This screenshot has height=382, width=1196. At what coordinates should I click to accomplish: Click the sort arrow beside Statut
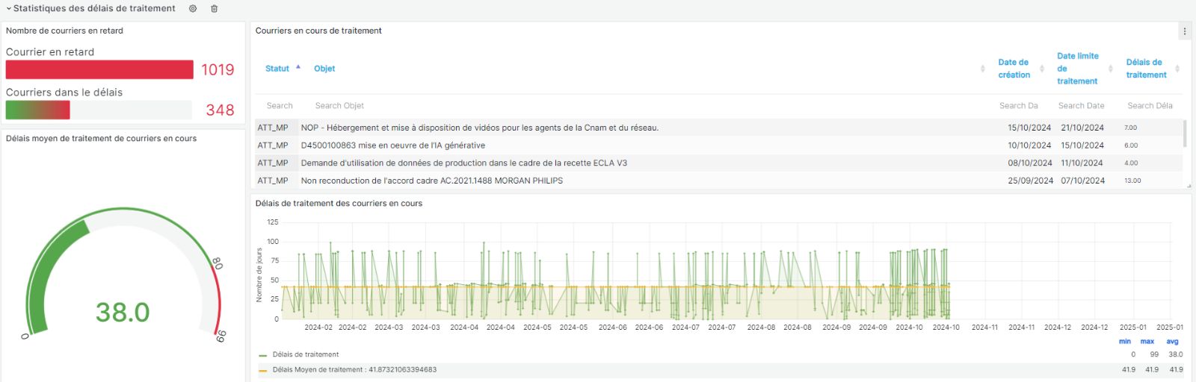tap(298, 67)
